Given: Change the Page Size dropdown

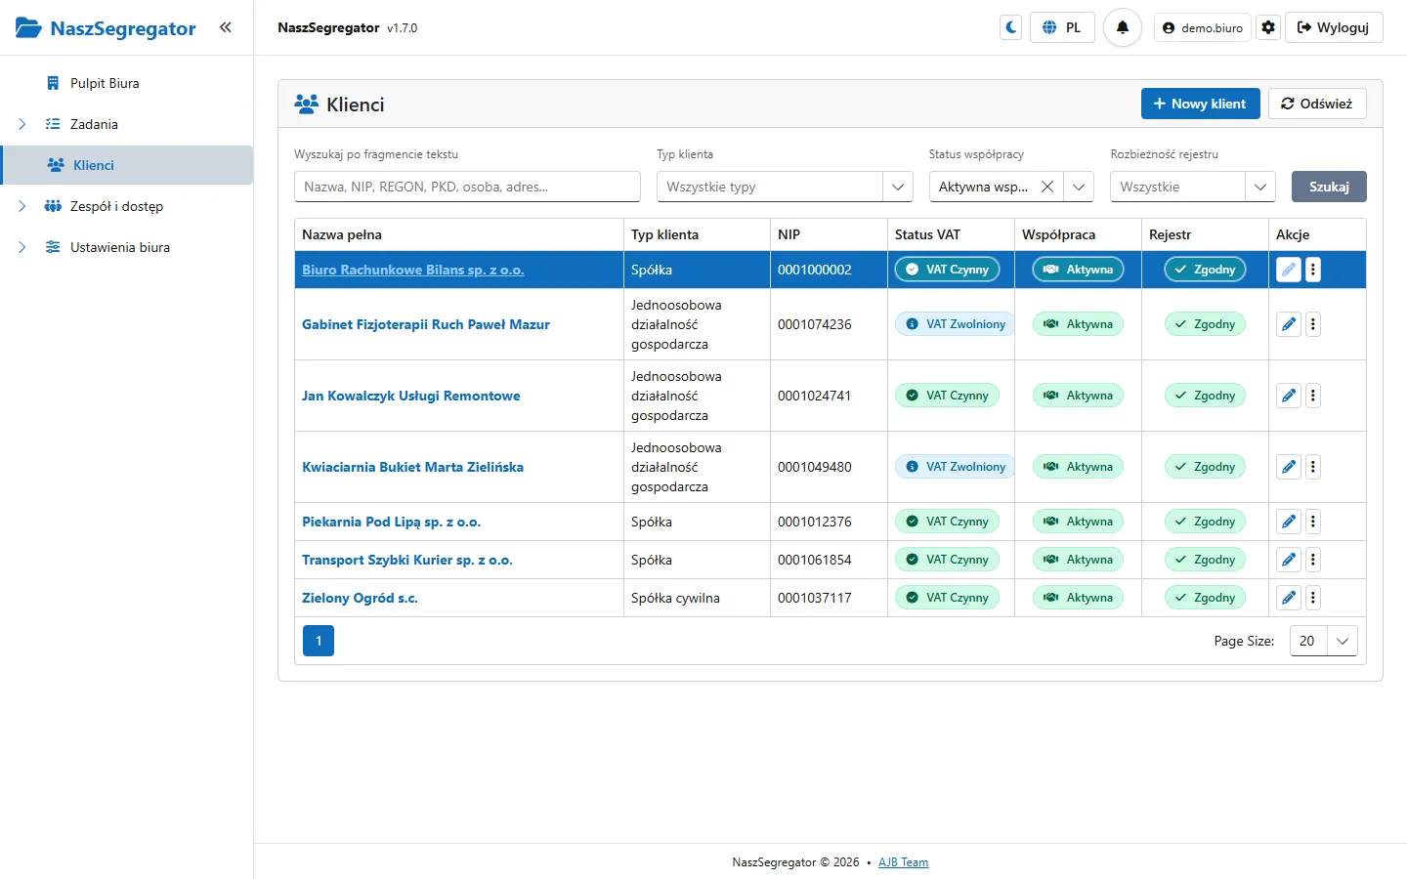Looking at the screenshot, I should tap(1323, 641).
